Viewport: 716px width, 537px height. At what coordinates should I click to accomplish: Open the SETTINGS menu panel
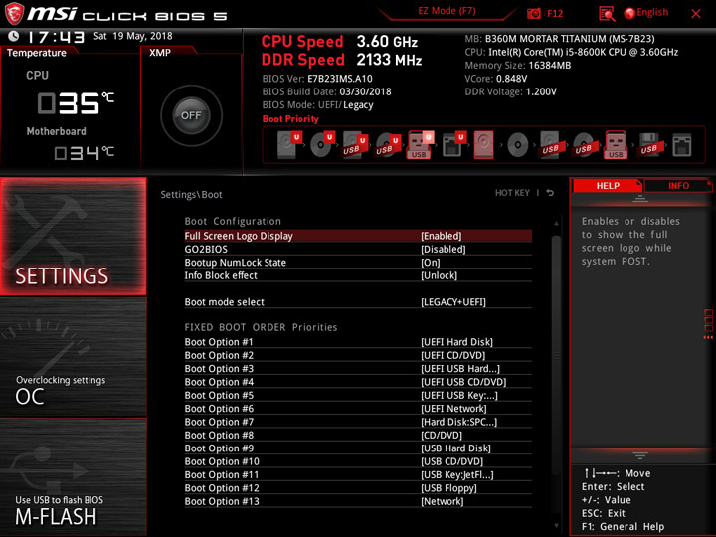(74, 236)
